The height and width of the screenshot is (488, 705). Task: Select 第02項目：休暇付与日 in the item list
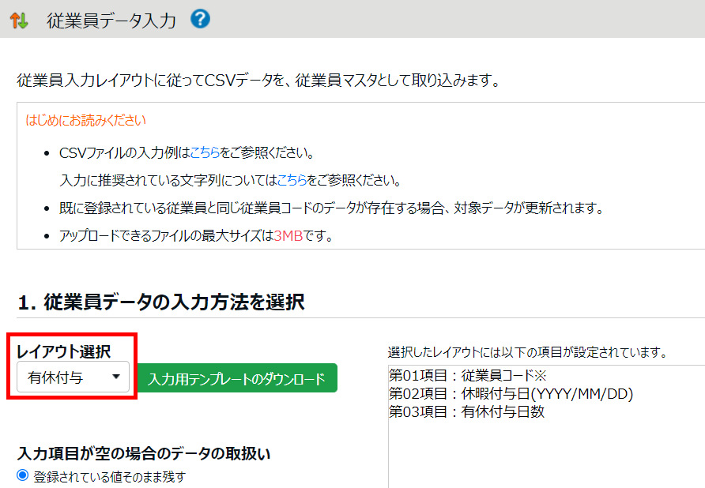[x=511, y=393]
